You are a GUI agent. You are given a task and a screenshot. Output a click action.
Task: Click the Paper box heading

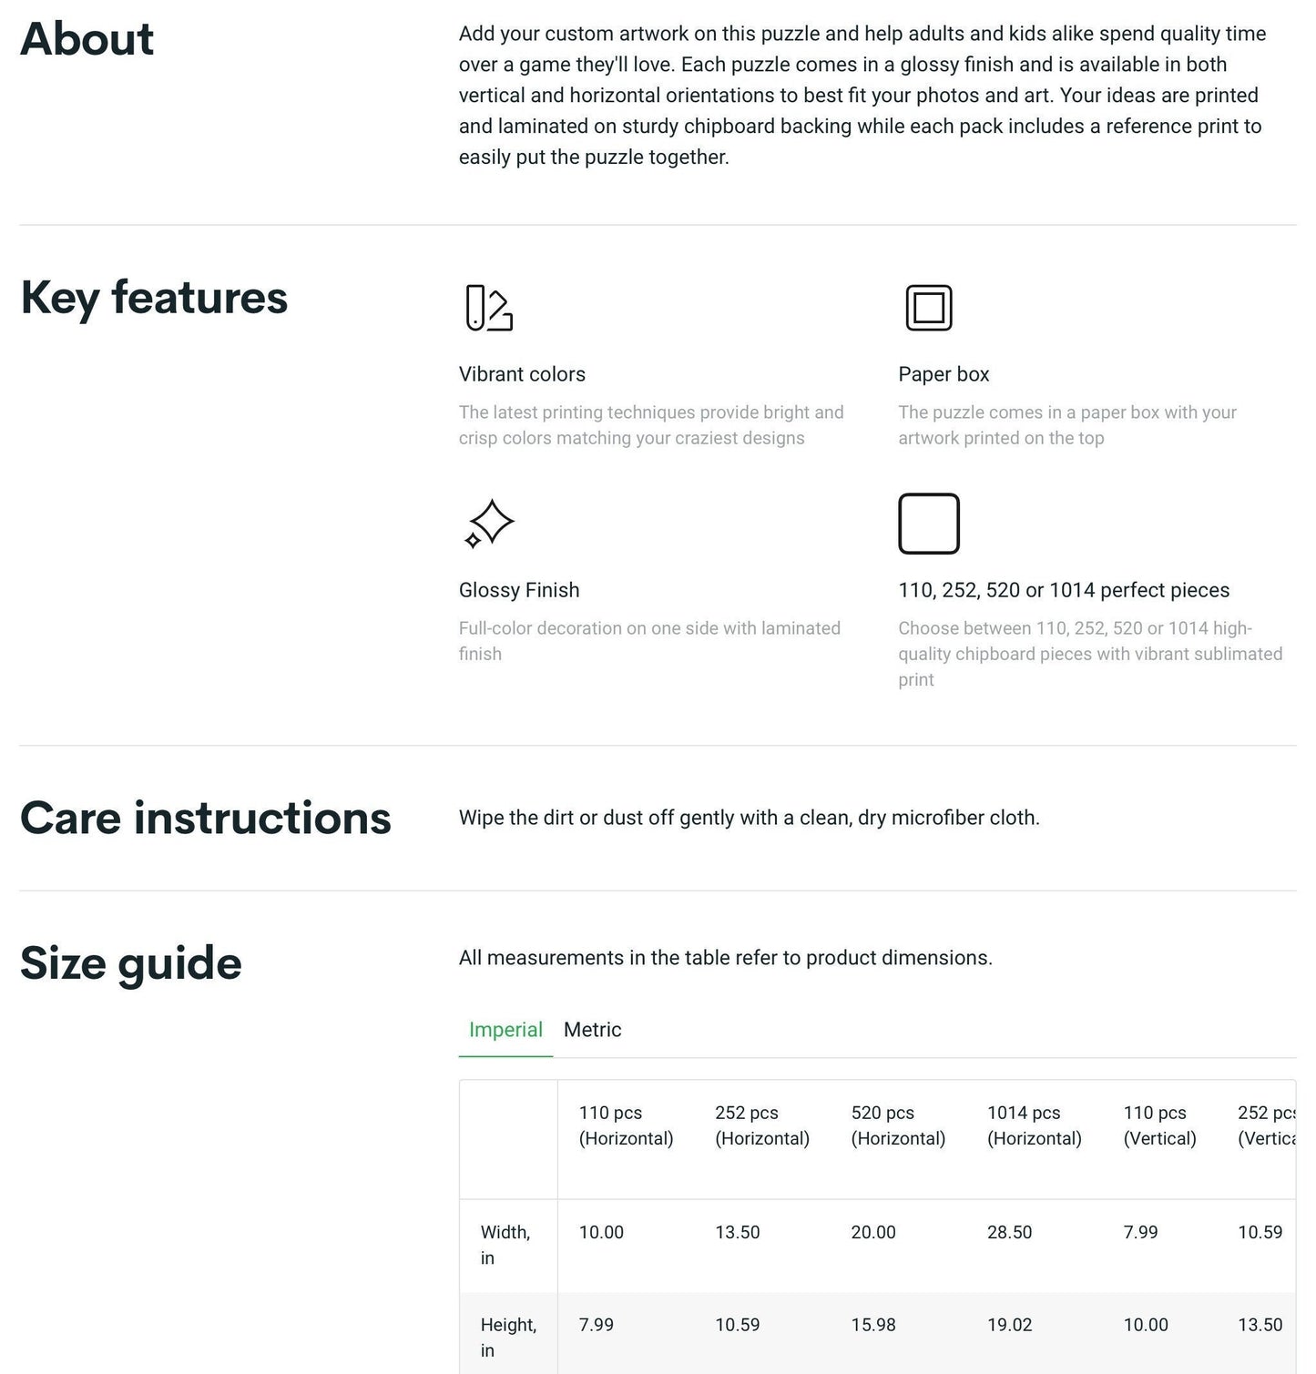pos(944,374)
